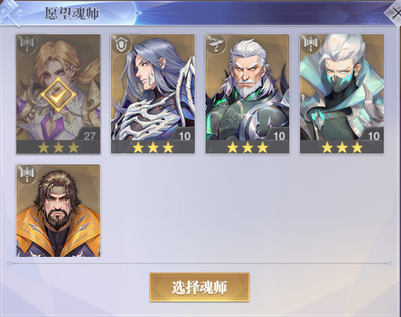Click the level 27 badge on blonde hero

pos(89,136)
